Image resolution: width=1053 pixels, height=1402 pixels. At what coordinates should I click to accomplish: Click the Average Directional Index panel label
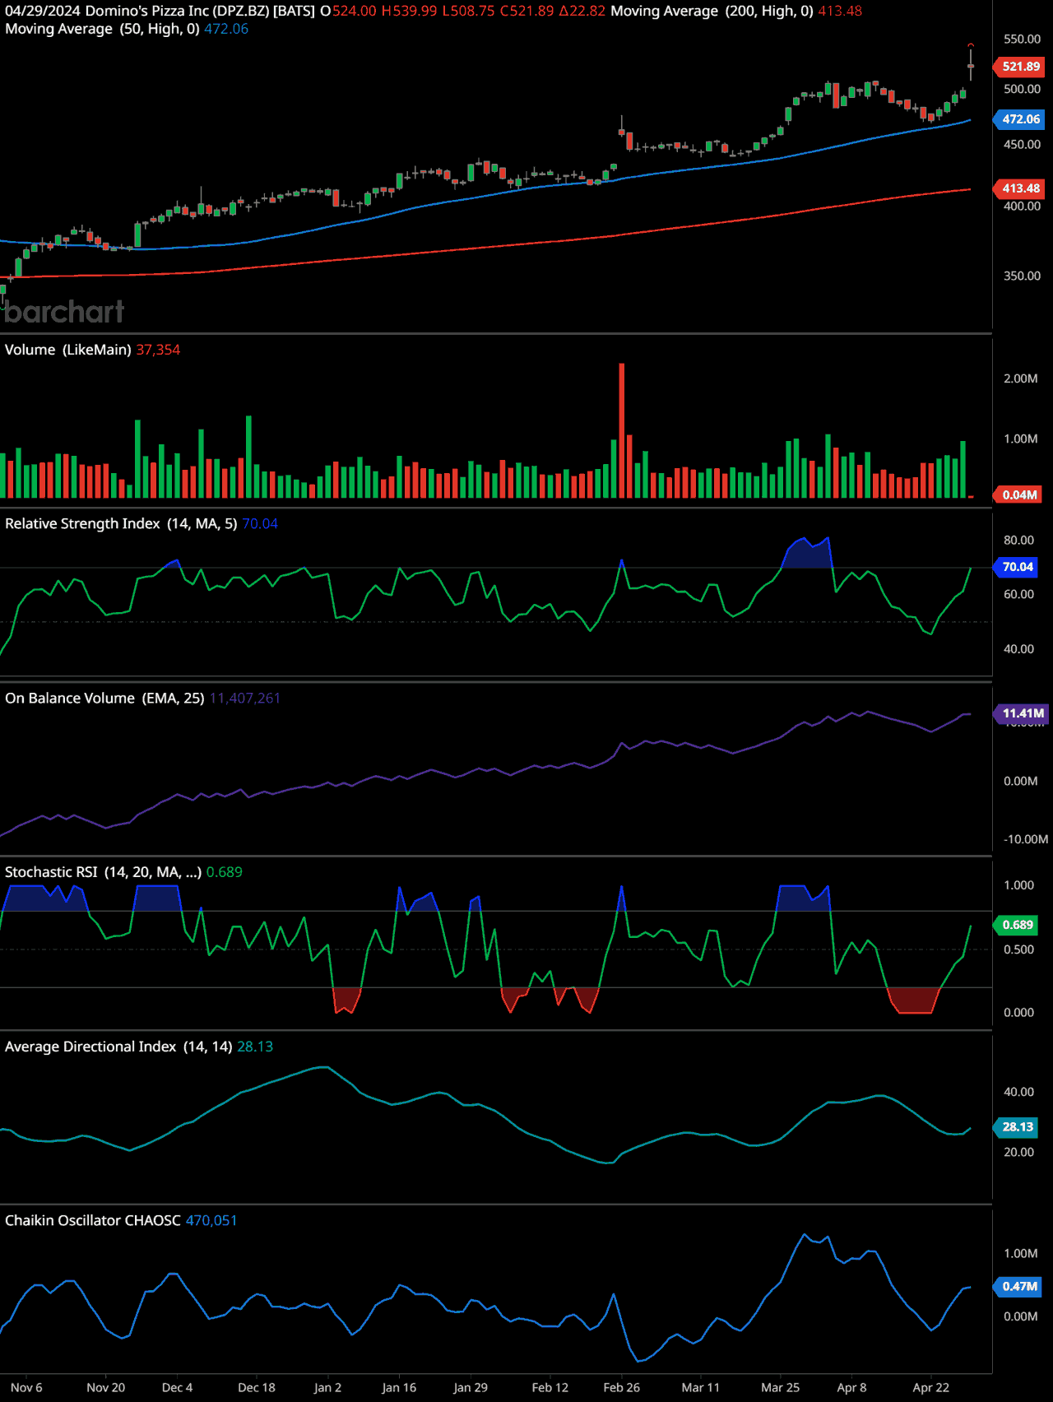118,1047
